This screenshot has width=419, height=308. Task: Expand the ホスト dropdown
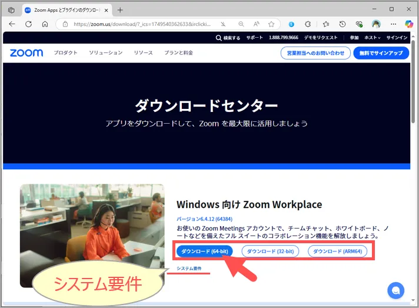[x=373, y=38]
